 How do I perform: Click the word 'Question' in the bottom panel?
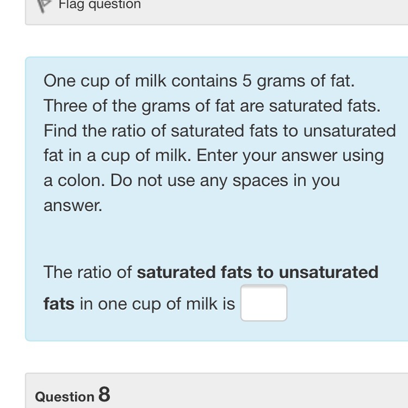click(x=65, y=397)
